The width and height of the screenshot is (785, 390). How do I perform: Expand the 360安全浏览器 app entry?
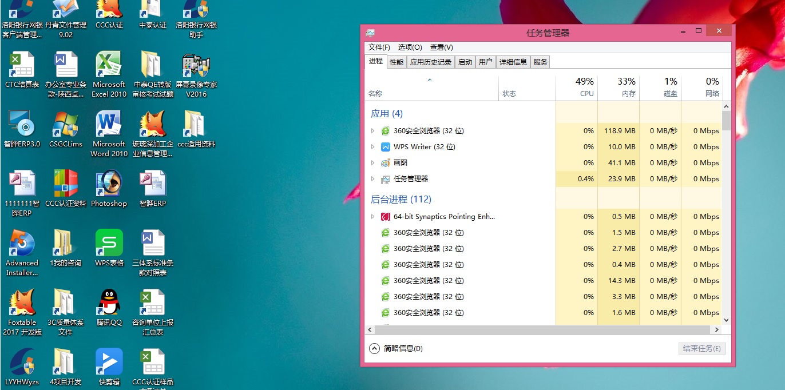point(372,131)
